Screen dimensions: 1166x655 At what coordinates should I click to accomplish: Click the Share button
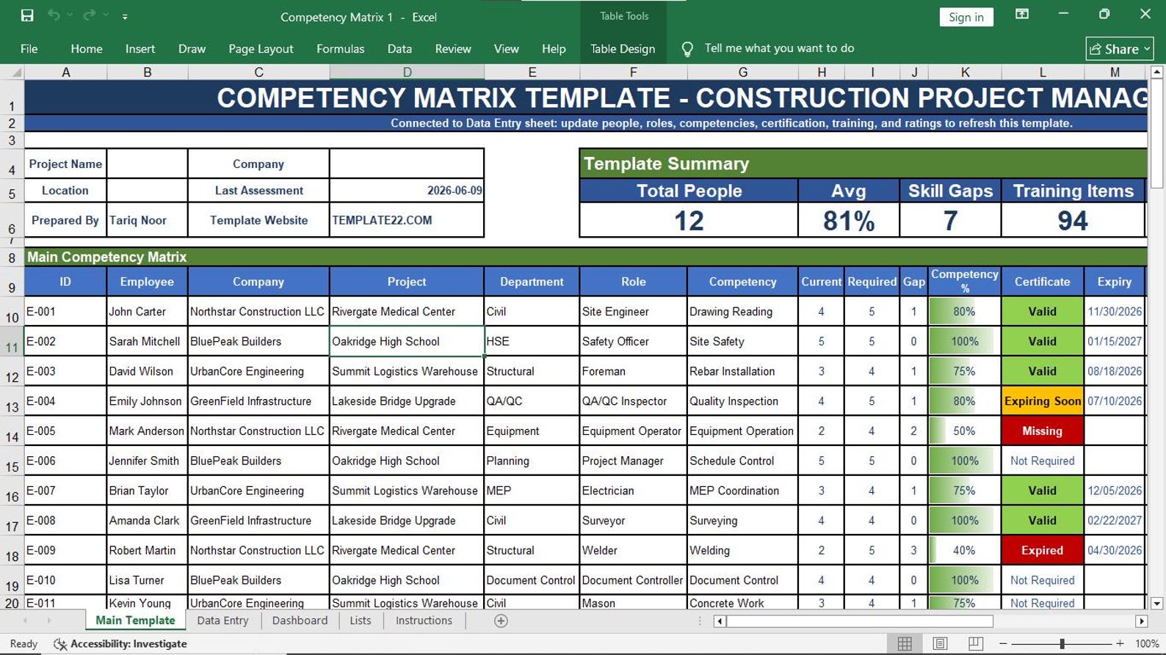tap(1120, 49)
